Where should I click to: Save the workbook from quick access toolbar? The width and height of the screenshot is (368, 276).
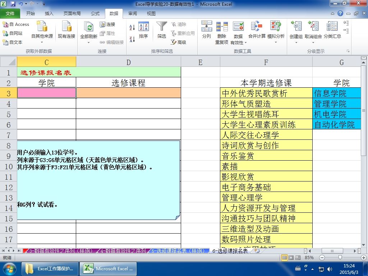13,4
